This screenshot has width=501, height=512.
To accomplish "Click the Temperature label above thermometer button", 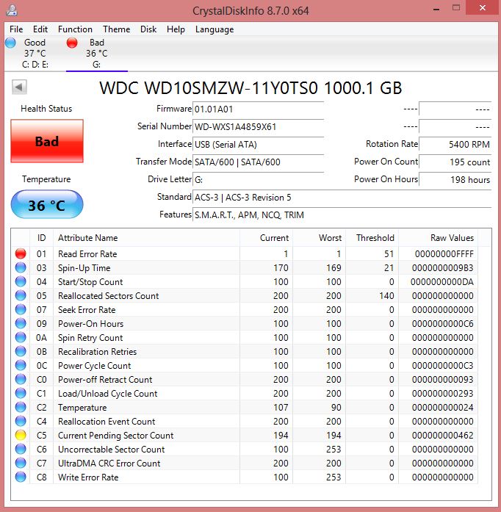I will pos(46,179).
